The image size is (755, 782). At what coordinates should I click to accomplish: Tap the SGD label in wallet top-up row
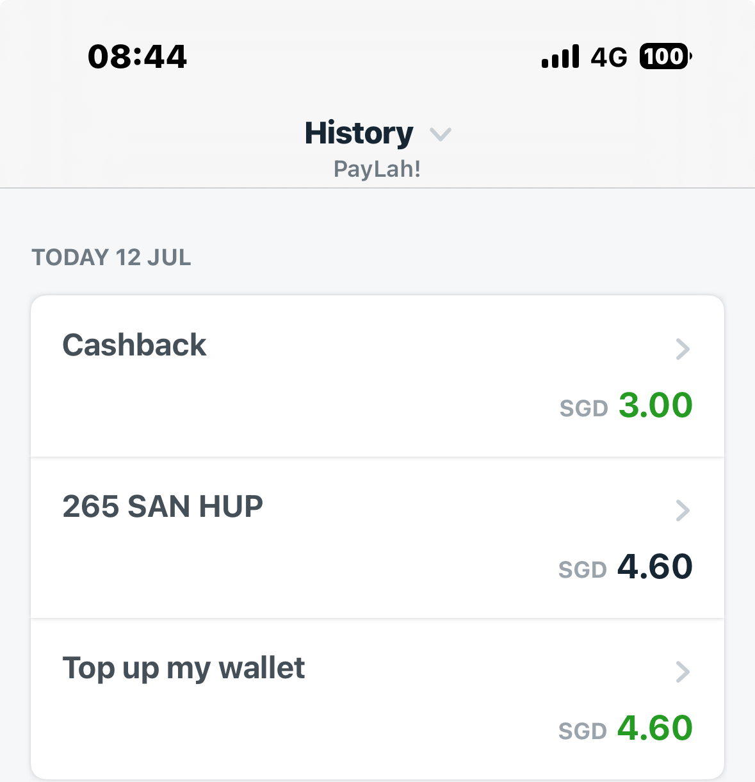click(x=583, y=731)
